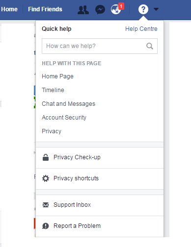Screen dimensions: 191x247
Task: Click the padlock icon beside Privacy Check-up
Action: click(46, 157)
